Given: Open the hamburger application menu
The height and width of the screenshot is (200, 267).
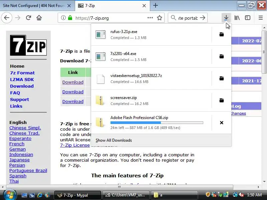Looking at the screenshot, I should pos(261,18).
